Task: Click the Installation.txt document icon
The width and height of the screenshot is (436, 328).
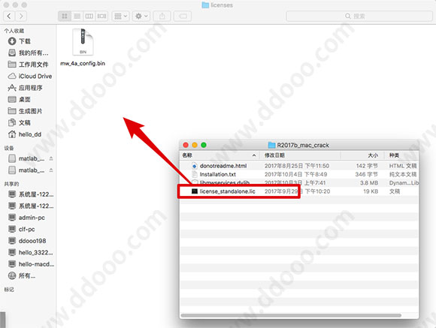Action: coord(195,174)
